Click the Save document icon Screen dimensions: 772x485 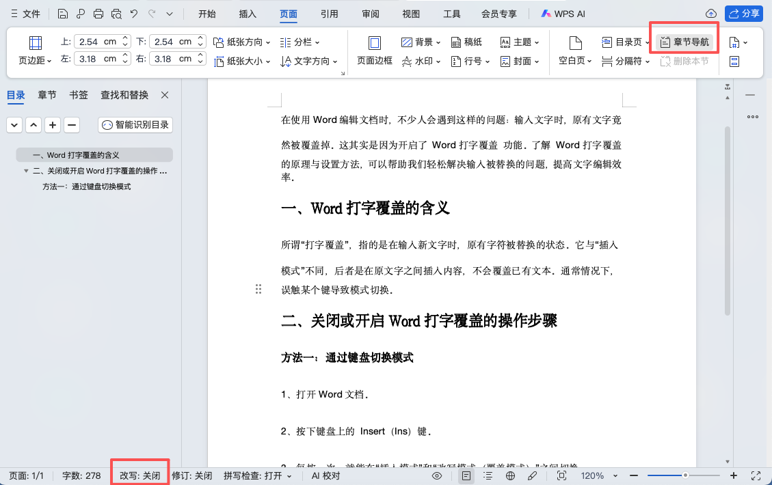[62, 14]
